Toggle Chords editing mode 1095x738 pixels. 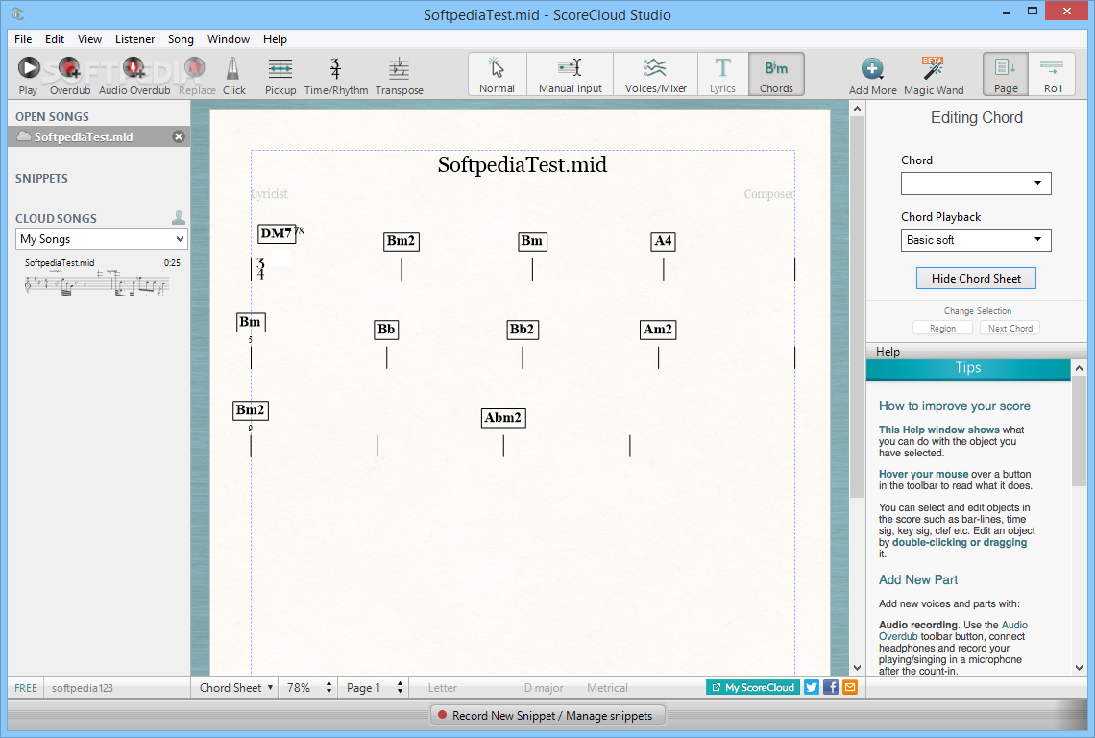[x=776, y=74]
